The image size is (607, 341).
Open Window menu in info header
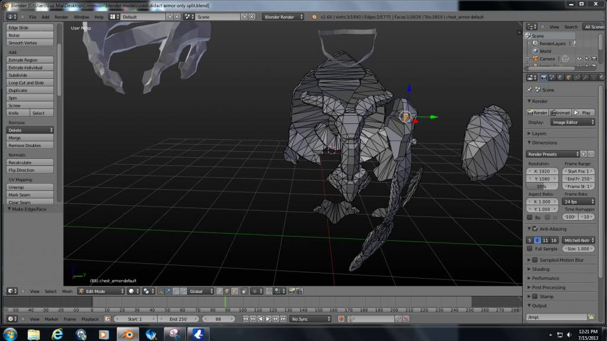click(x=81, y=17)
